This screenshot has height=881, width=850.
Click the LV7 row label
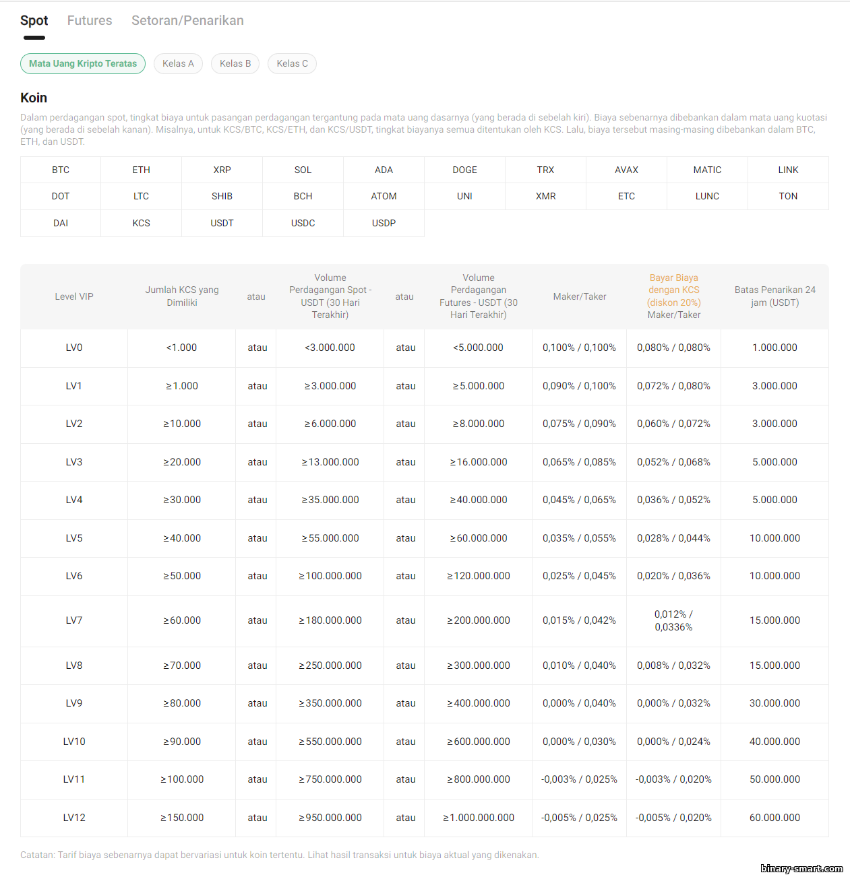click(74, 620)
